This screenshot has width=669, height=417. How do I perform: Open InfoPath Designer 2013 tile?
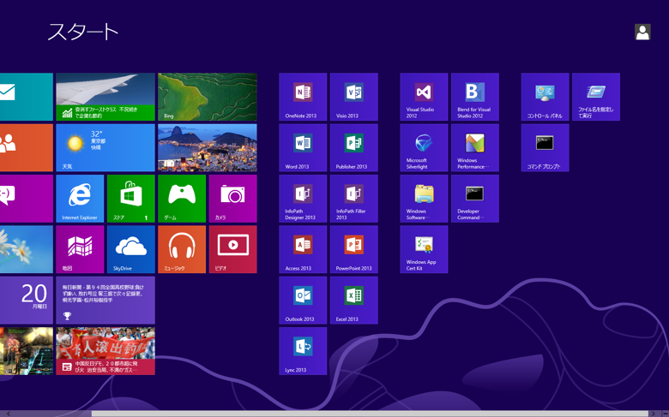pos(303,199)
